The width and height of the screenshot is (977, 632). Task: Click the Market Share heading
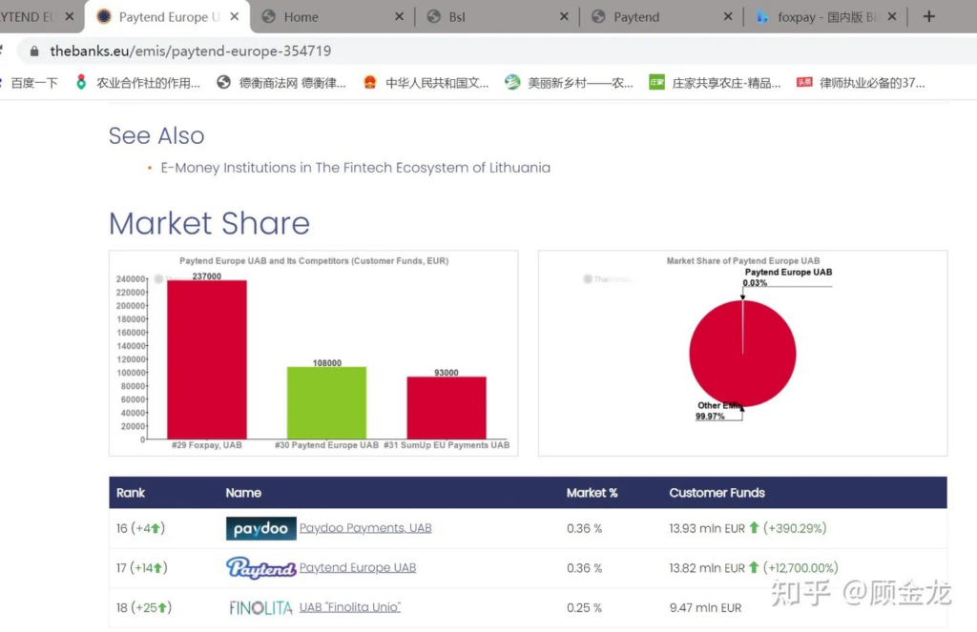(x=209, y=223)
